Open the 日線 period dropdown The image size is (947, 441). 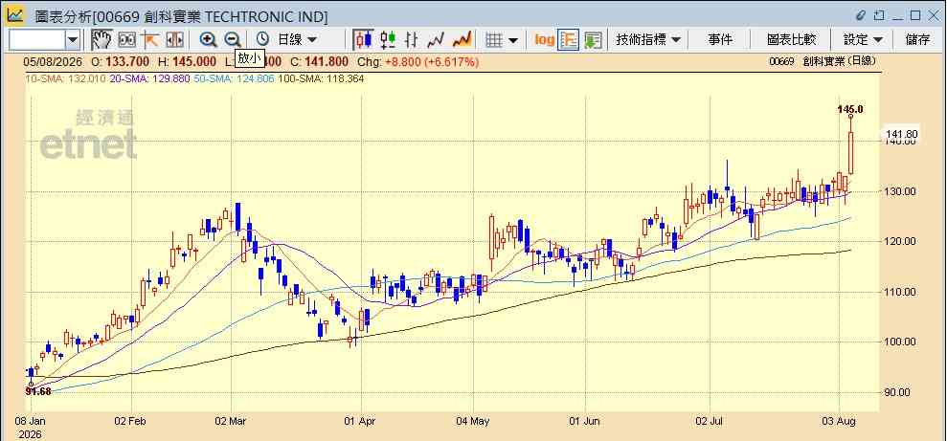(297, 40)
